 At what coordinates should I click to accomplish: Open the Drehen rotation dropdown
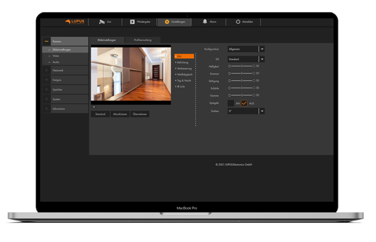[x=246, y=111]
